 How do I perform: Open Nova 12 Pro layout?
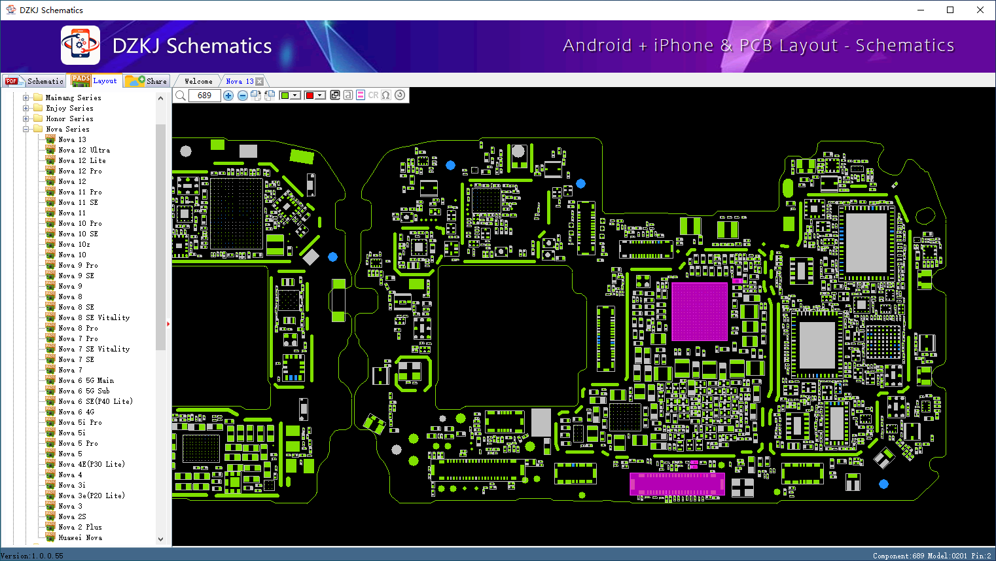(80, 171)
